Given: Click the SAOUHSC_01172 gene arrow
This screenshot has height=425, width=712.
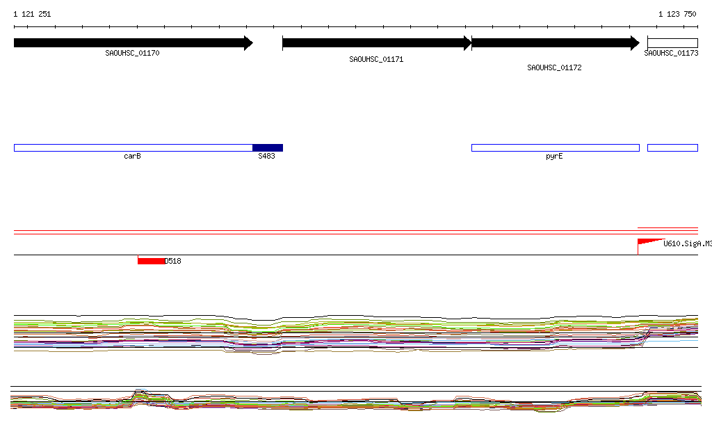Looking at the screenshot, I should tap(554, 43).
